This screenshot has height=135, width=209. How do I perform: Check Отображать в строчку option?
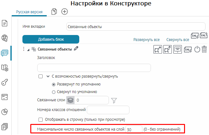click(40, 120)
